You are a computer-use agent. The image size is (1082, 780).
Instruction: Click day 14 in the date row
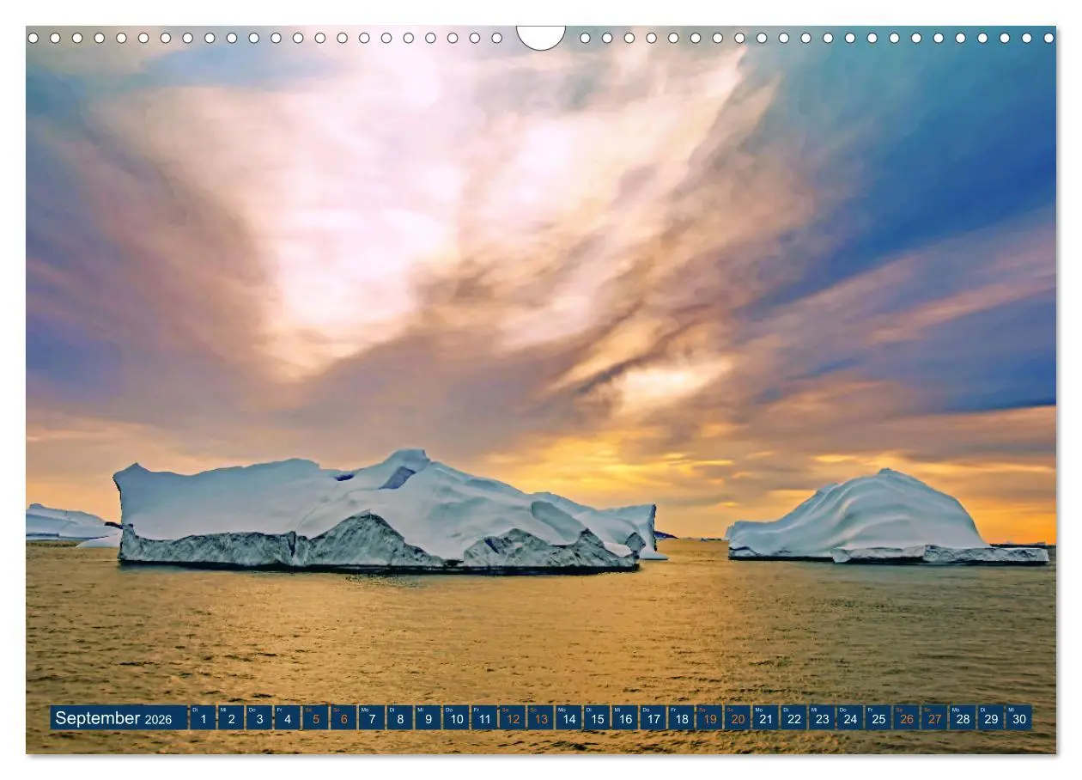click(568, 718)
